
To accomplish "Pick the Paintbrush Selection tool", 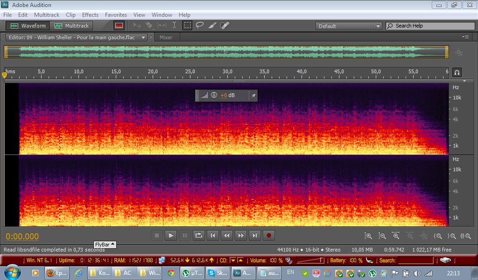I will (212, 26).
